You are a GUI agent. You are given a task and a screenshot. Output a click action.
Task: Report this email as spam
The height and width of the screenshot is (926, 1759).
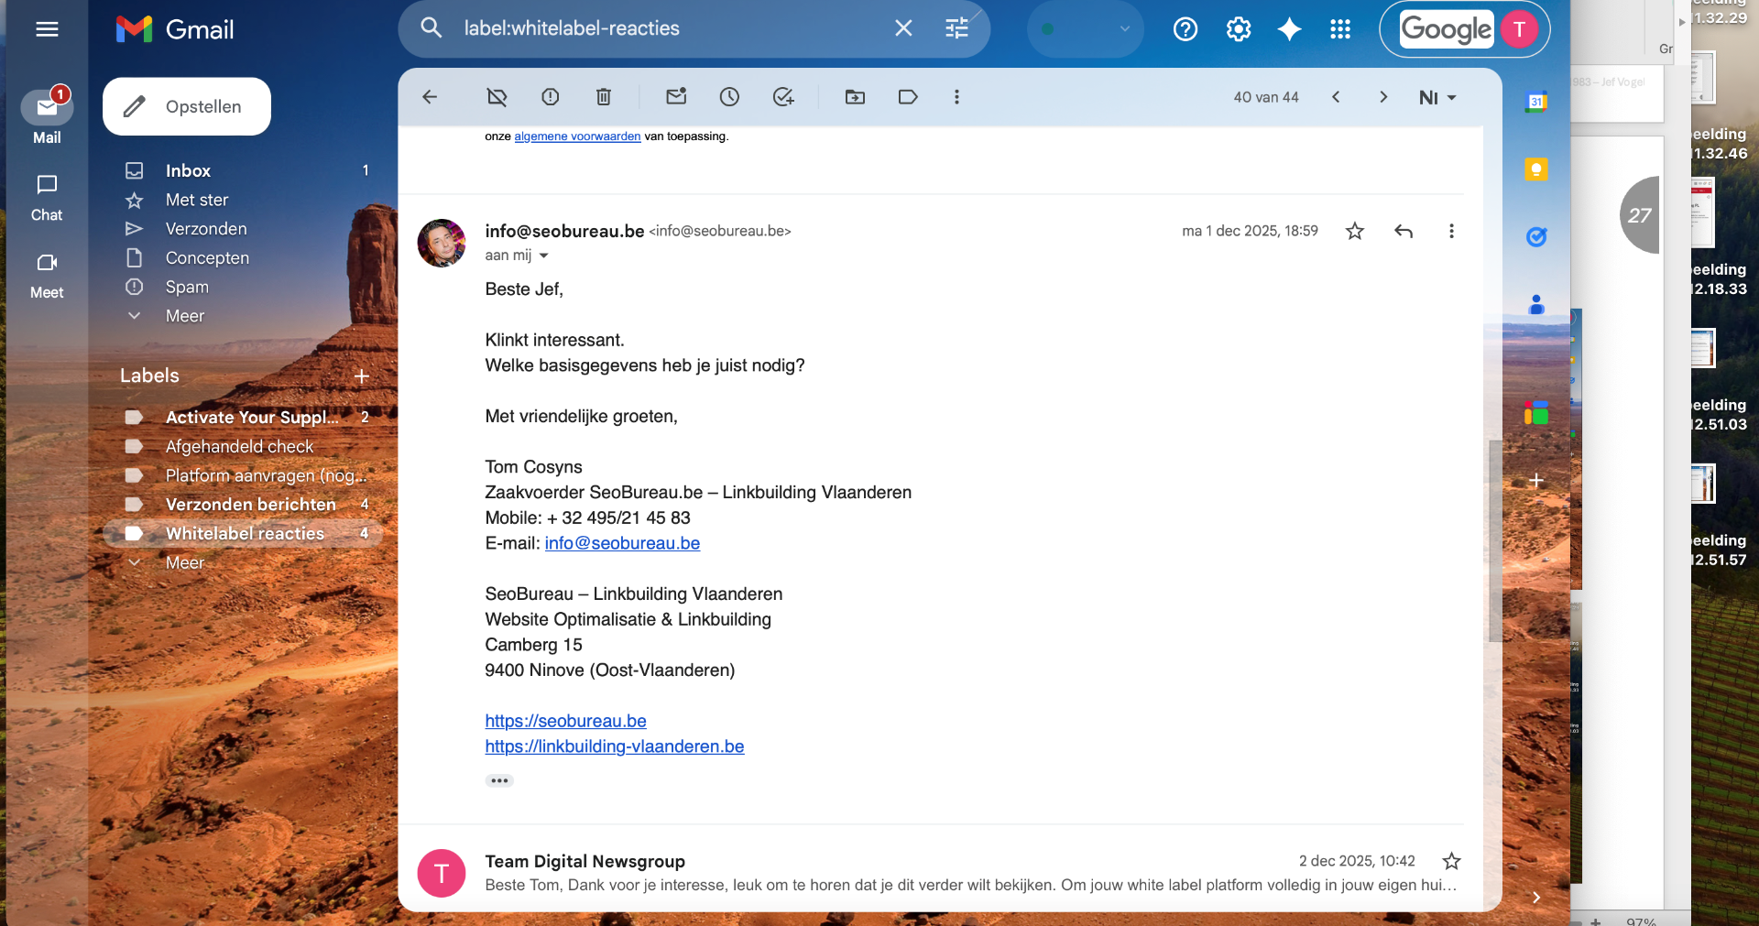pos(550,97)
